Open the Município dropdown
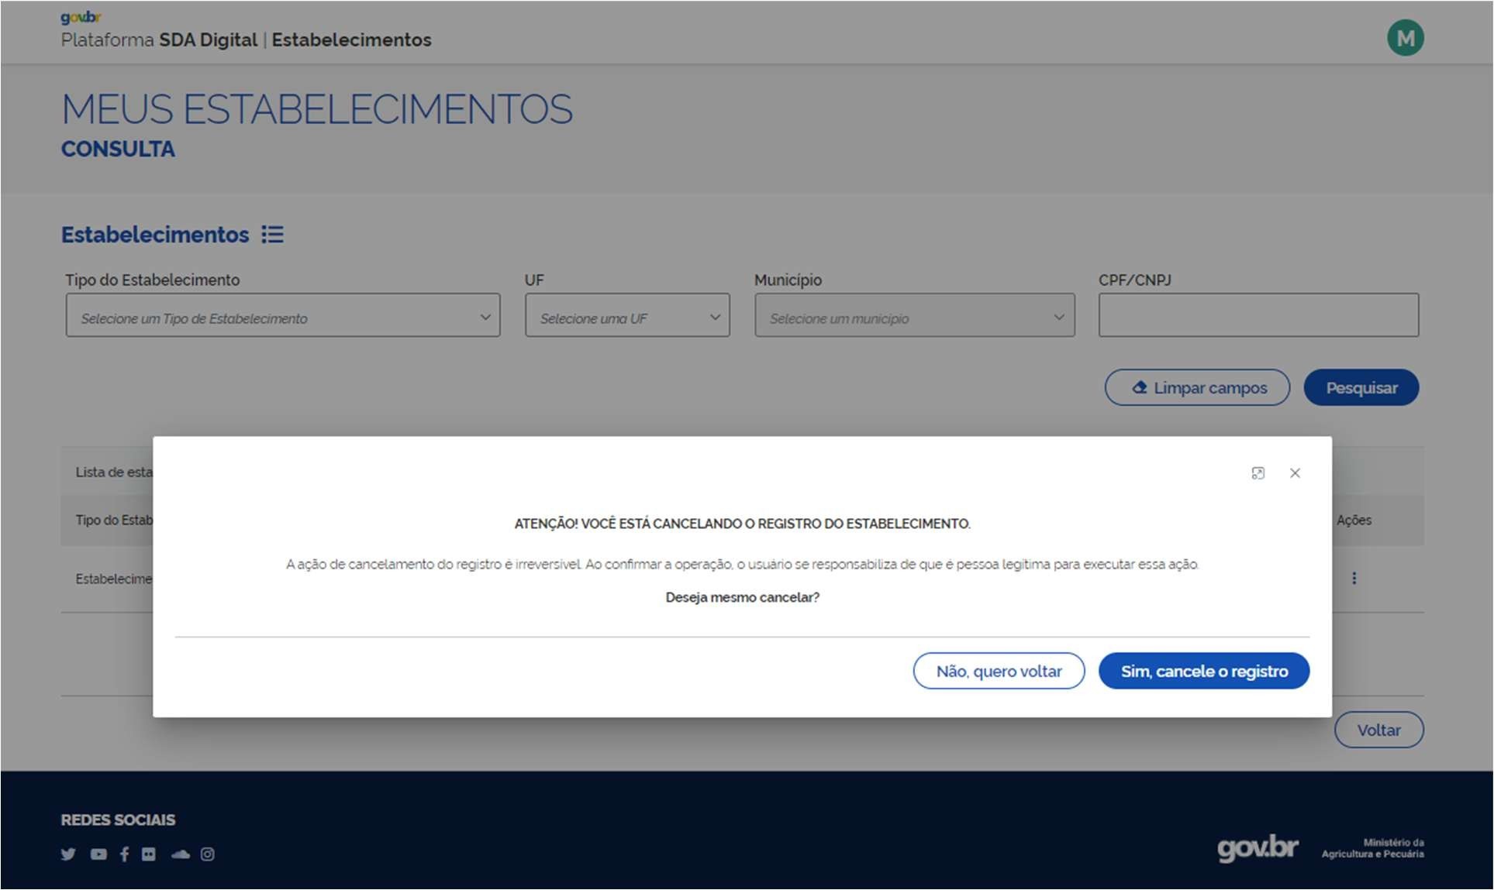The image size is (1494, 890). pyautogui.click(x=914, y=315)
